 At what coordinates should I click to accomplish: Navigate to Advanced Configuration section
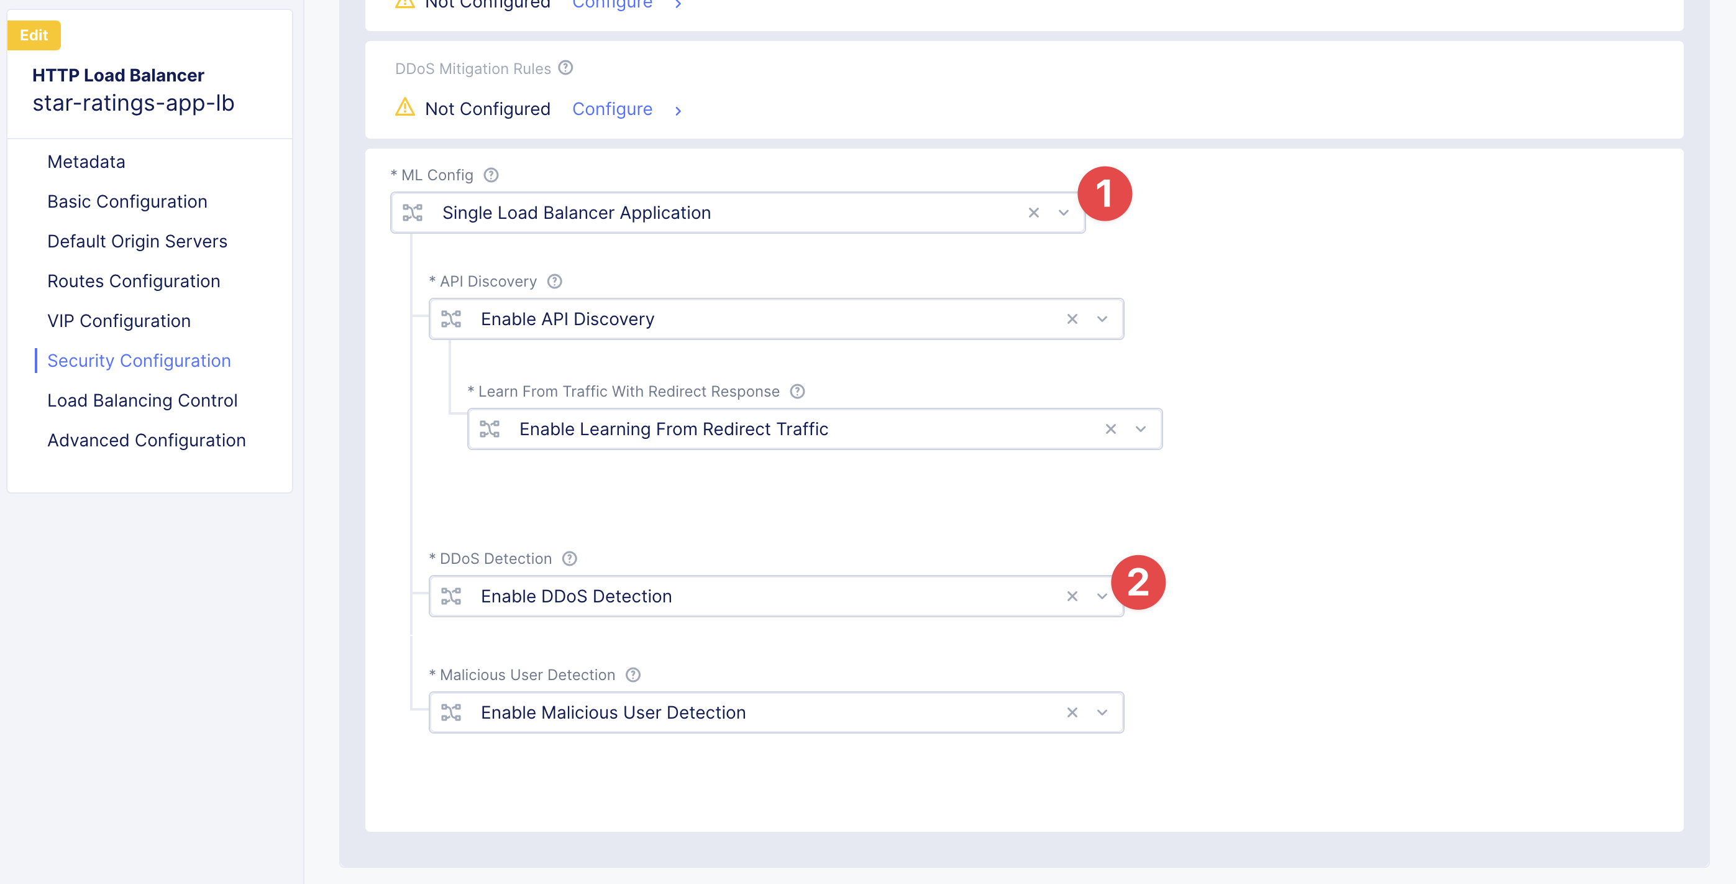(x=146, y=440)
